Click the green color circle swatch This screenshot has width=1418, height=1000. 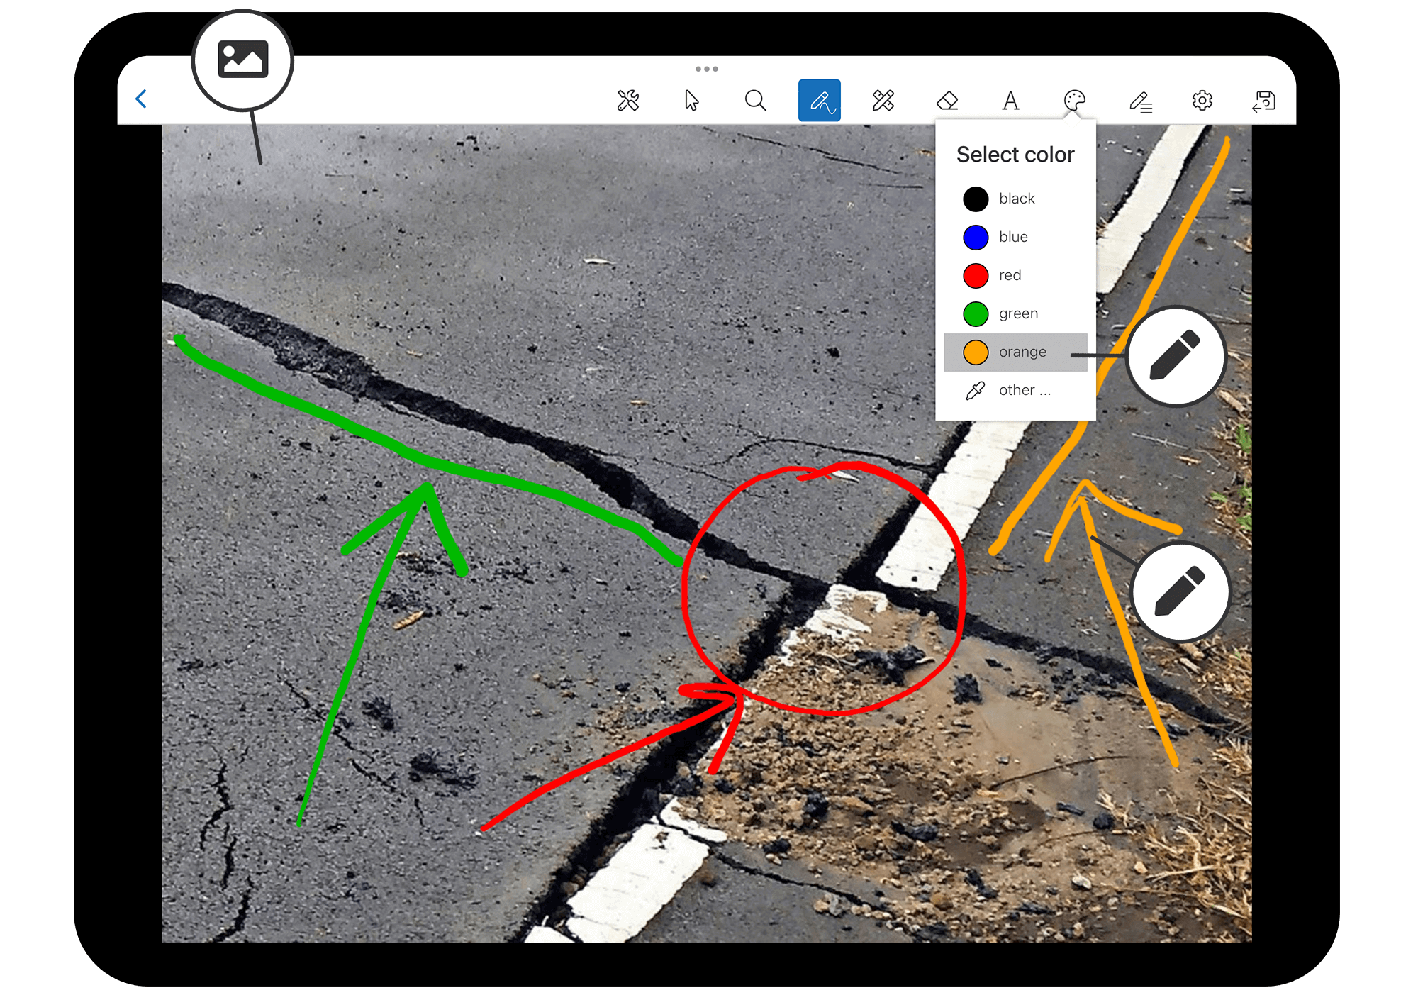pos(976,314)
